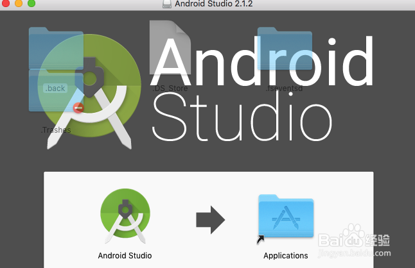Image resolution: width=415 pixels, height=268 pixels.
Task: Click the .back folder icon
Action: (56, 48)
